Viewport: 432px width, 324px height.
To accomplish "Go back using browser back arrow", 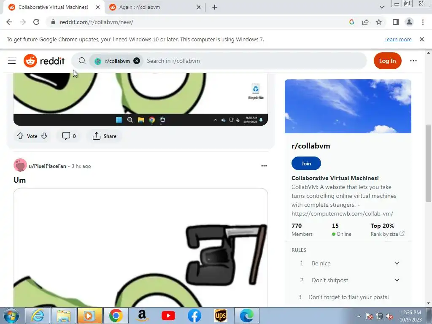I will 9,22.
